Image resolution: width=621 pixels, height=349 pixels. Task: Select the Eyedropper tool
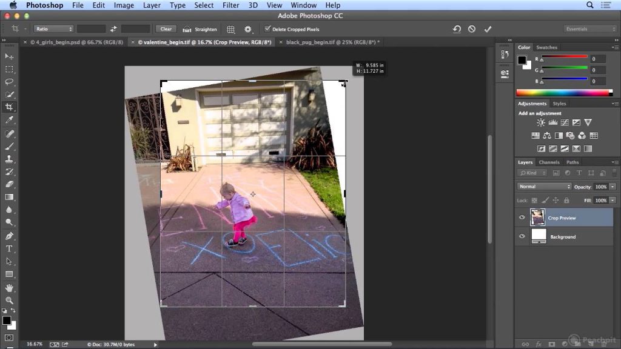click(9, 119)
